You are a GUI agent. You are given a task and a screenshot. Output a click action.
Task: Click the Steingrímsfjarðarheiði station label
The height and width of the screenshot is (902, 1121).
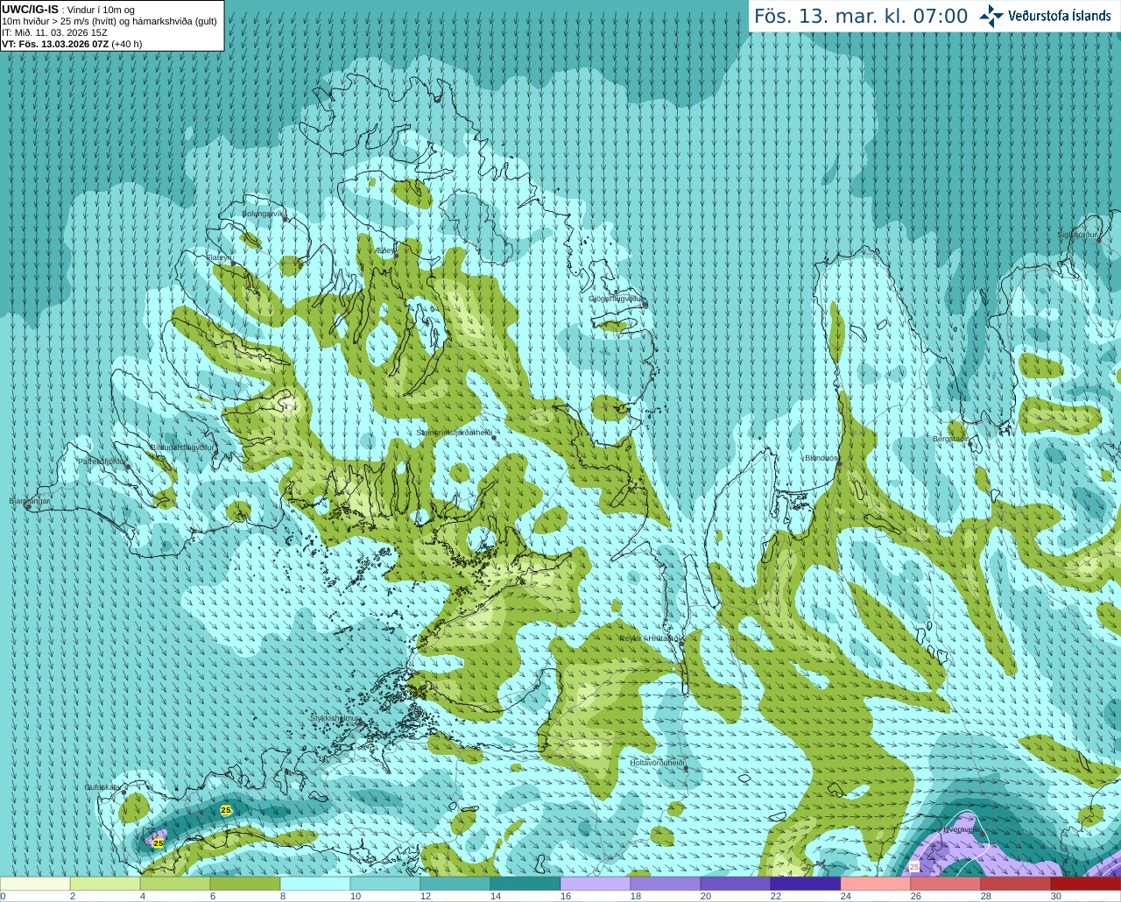(x=455, y=433)
